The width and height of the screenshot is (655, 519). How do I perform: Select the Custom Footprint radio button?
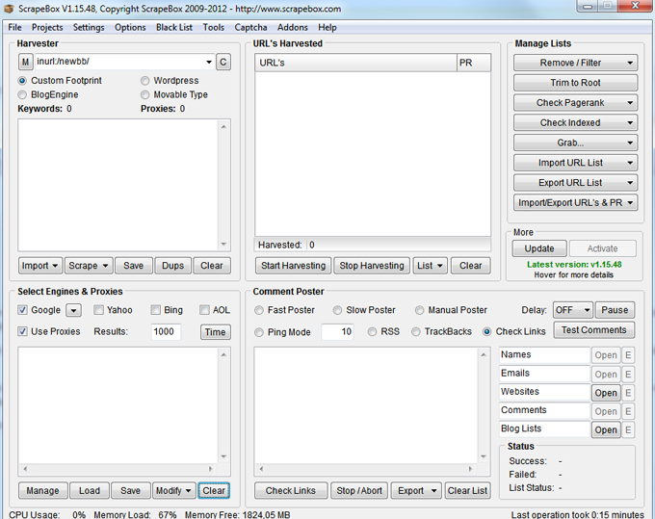tap(22, 81)
